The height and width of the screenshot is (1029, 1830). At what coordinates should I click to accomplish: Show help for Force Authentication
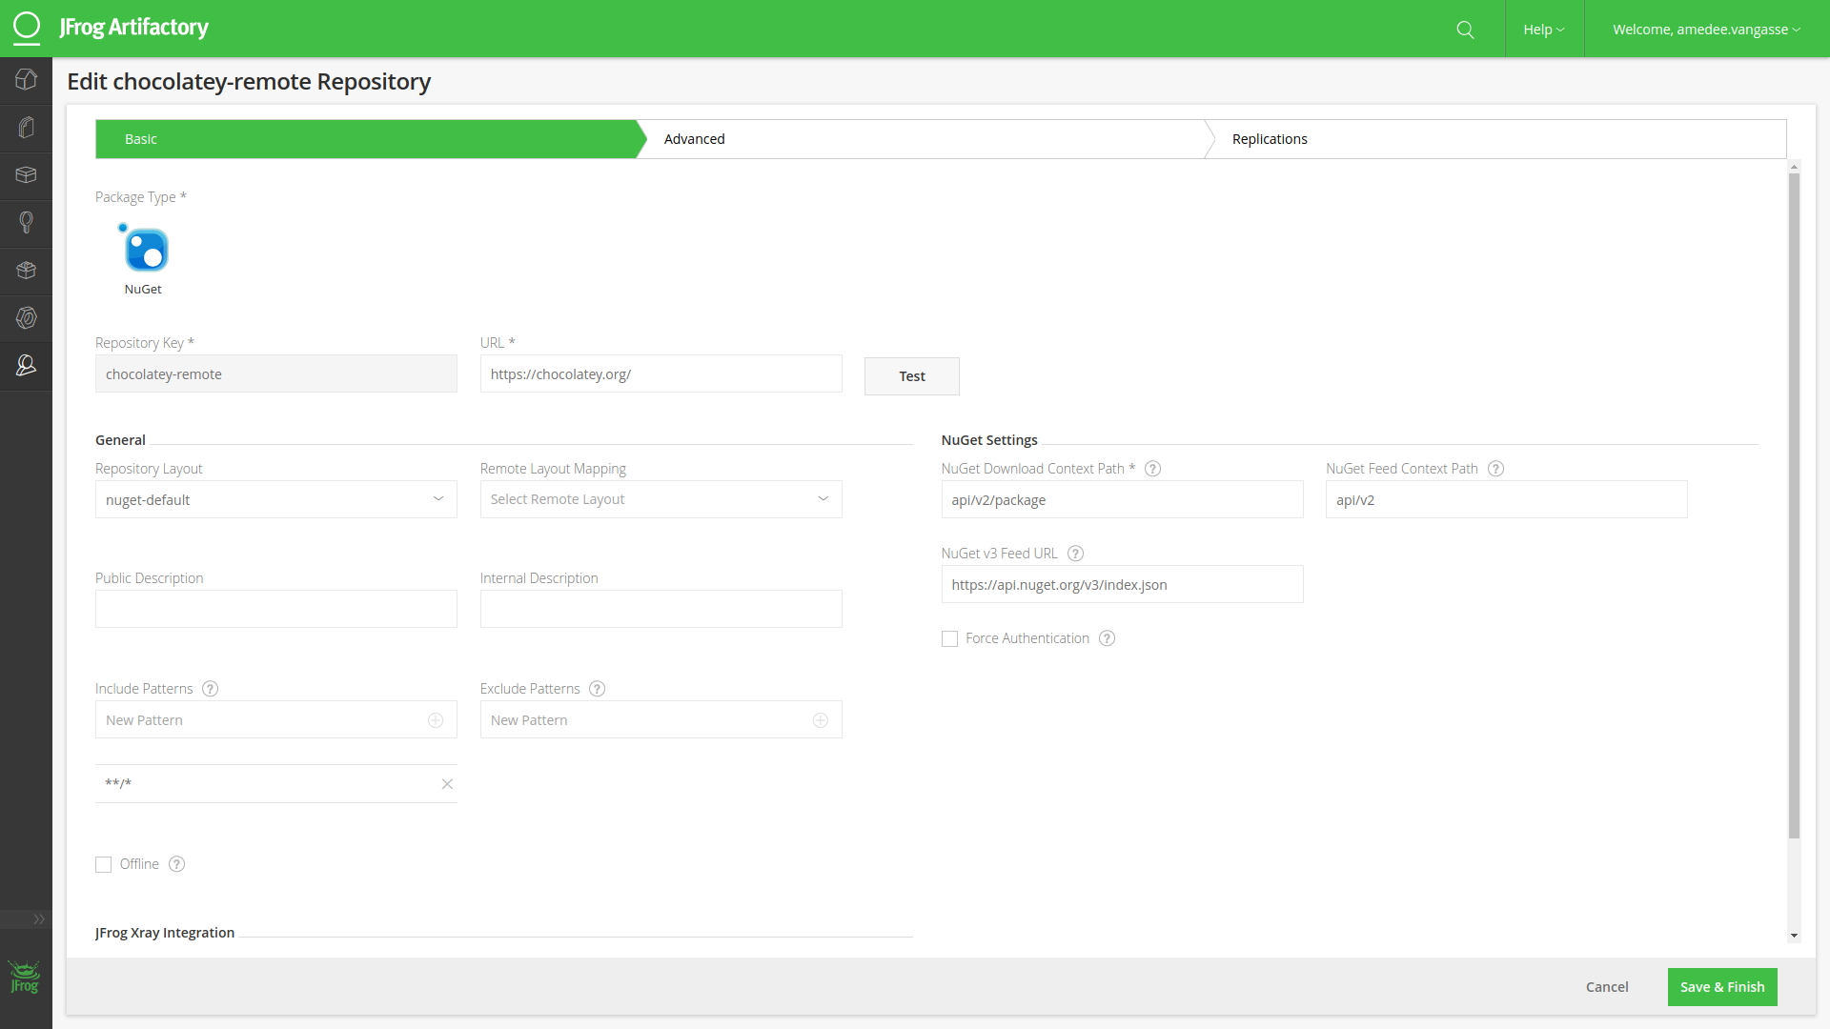click(1107, 638)
